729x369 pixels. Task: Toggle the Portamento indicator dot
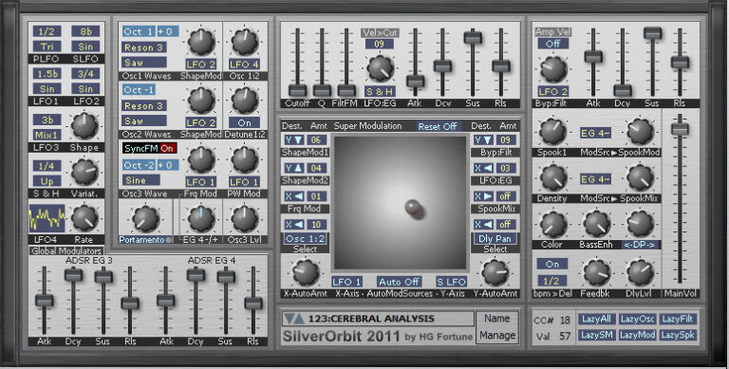tap(169, 240)
